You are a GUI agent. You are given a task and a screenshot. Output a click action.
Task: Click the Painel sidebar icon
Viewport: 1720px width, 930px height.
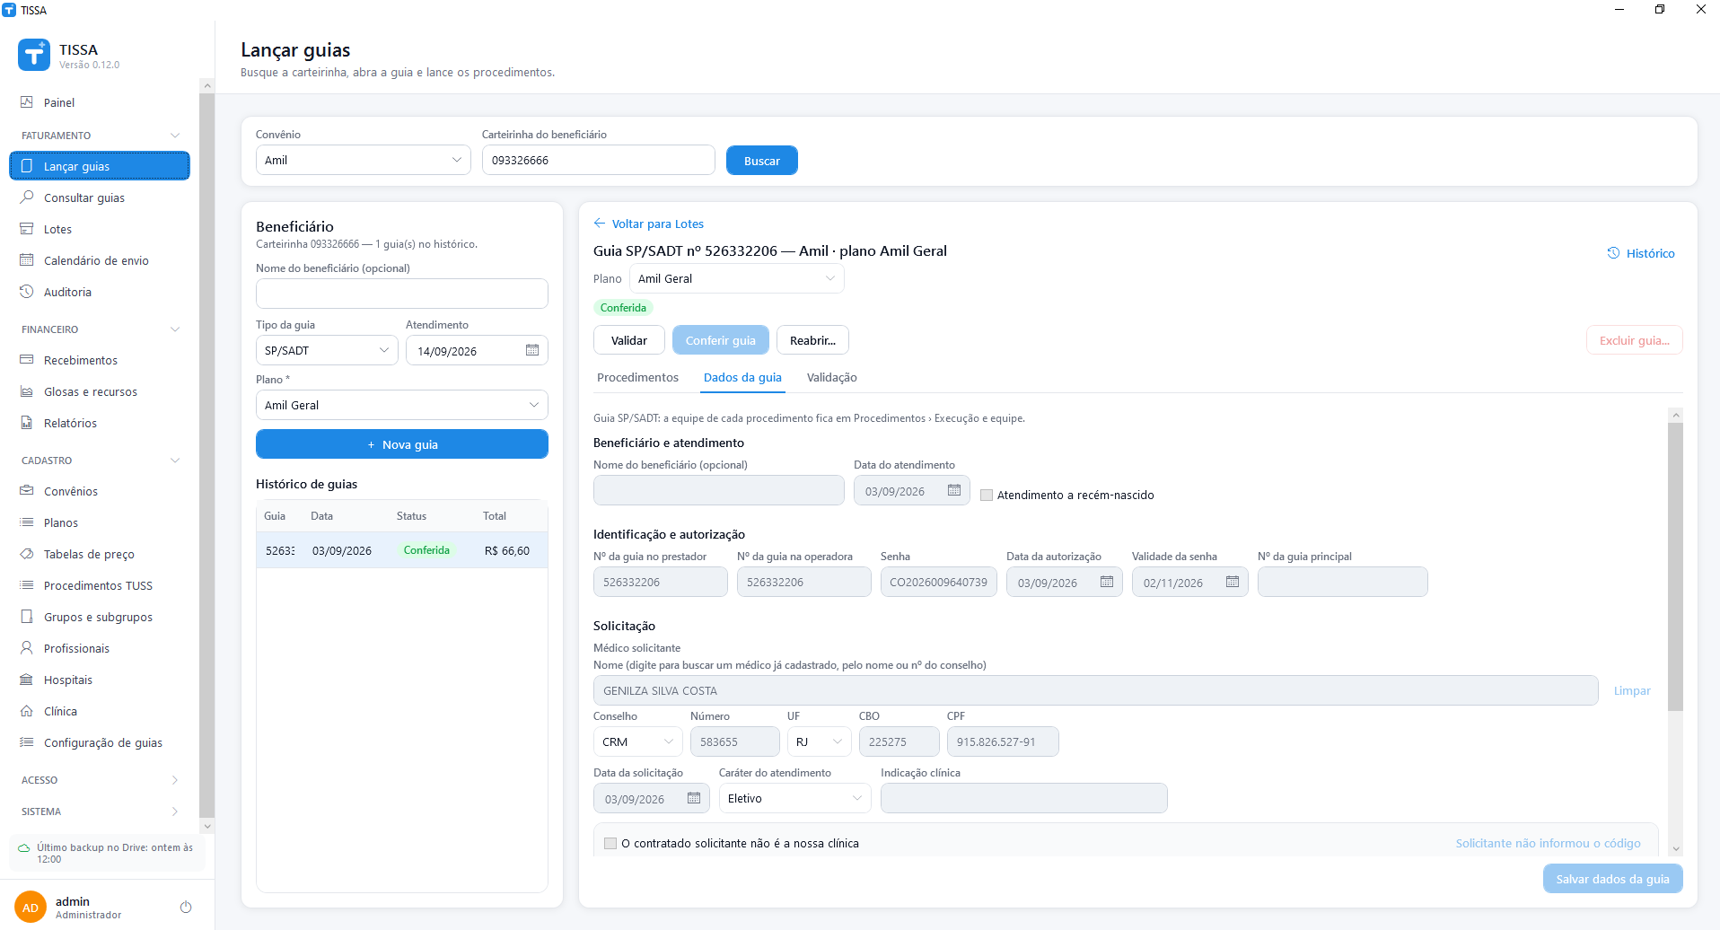27,102
